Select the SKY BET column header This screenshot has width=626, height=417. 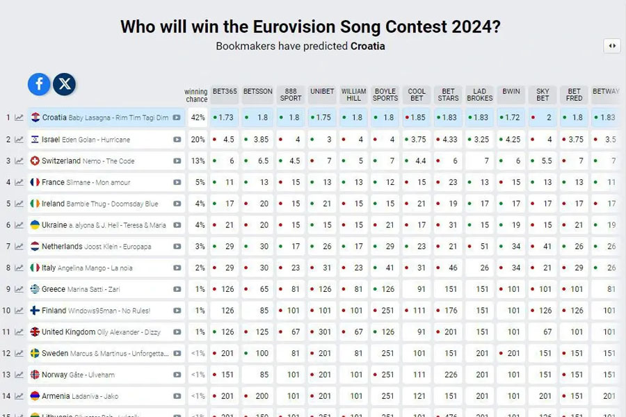[543, 95]
